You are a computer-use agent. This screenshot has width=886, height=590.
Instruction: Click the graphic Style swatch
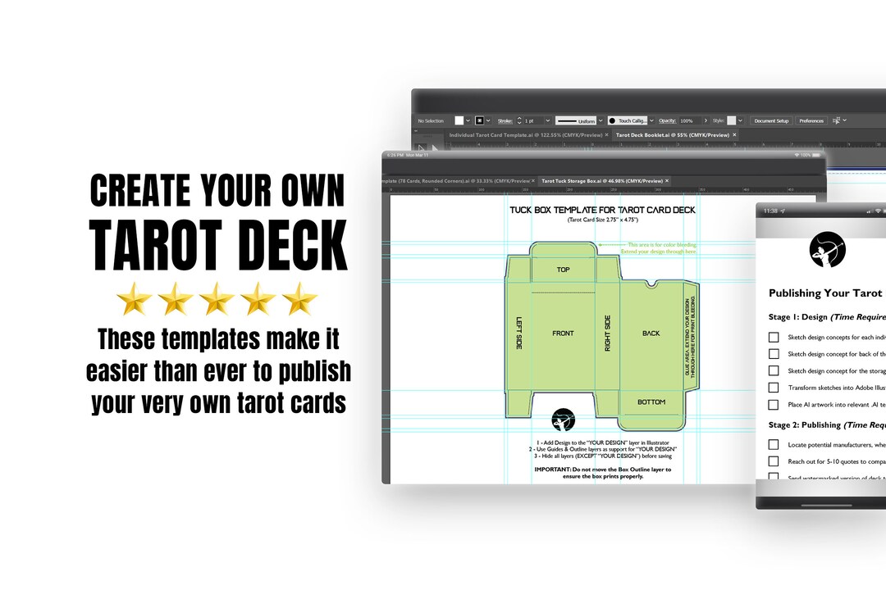[731, 120]
